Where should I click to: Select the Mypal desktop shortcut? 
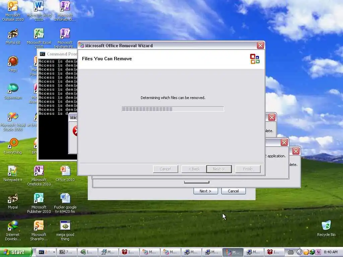pos(13,201)
